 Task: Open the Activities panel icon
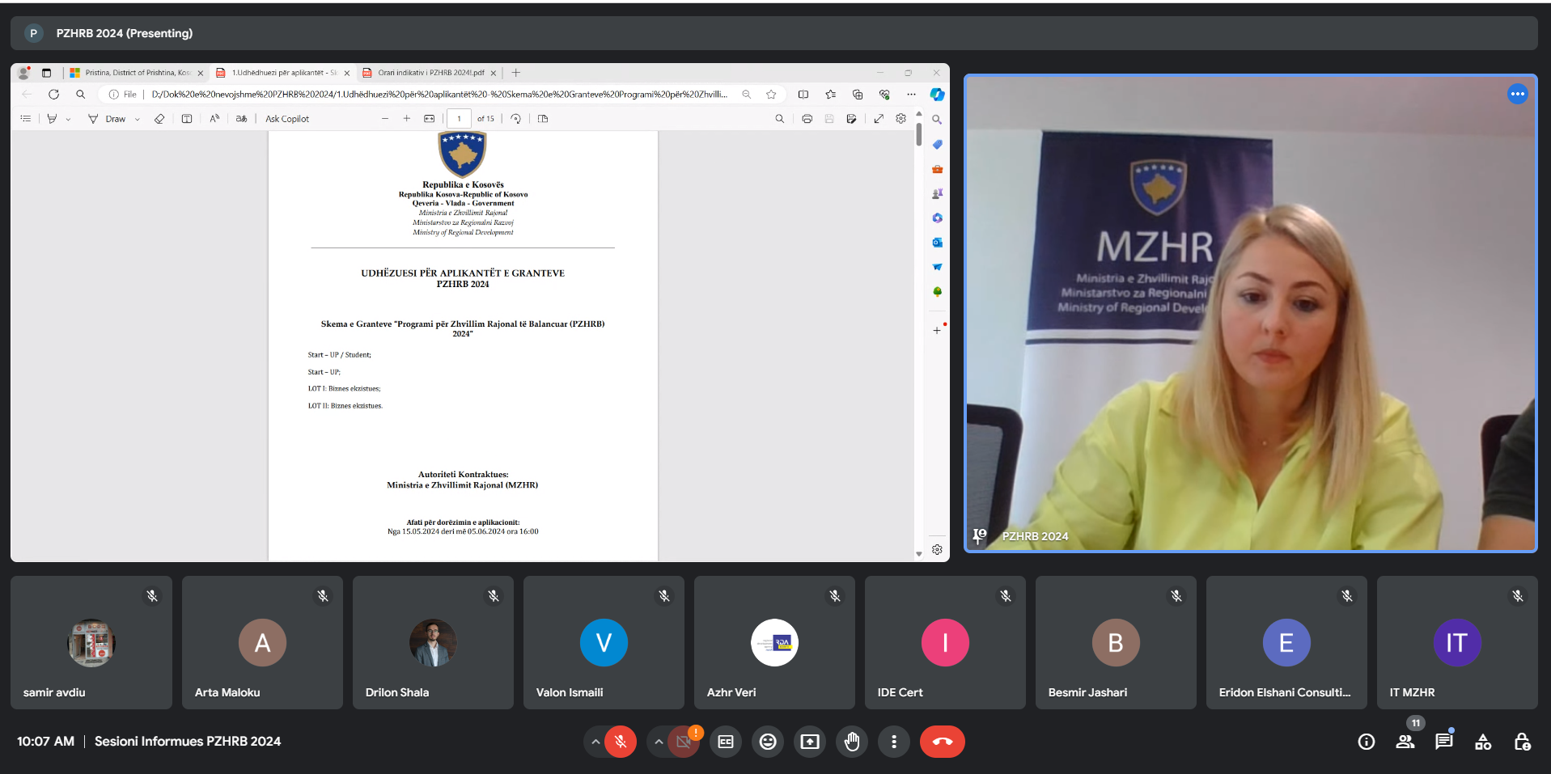coord(1483,742)
